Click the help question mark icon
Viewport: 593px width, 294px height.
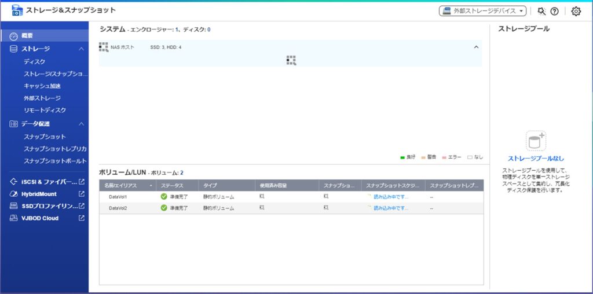[554, 11]
